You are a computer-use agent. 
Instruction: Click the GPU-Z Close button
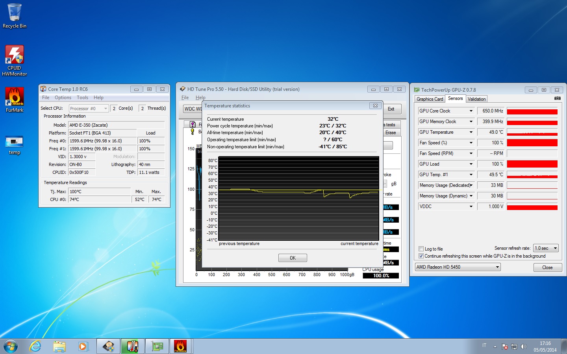coord(547,267)
